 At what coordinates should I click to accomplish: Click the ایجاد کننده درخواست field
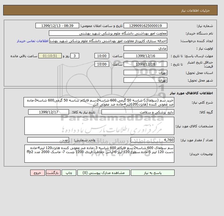[108, 41]
